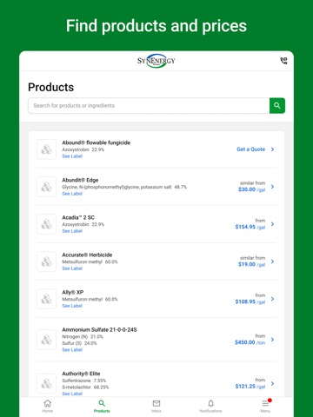Expand Ally XP row chevron

click(272, 299)
